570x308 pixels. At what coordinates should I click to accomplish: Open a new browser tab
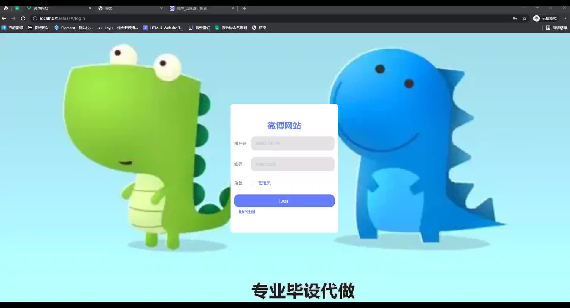[244, 8]
